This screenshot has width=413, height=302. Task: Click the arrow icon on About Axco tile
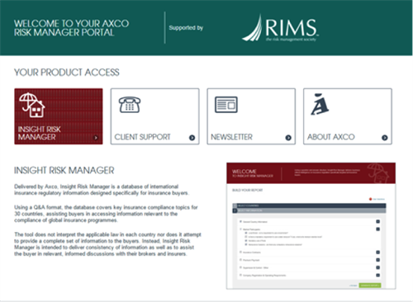385,138
